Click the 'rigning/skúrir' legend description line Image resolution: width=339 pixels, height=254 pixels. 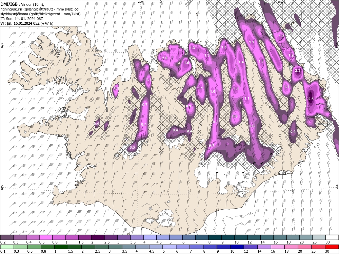pos(40,9)
